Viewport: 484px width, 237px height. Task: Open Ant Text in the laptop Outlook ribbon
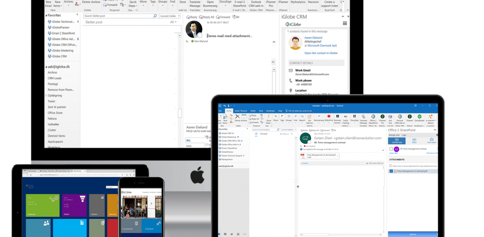point(390,119)
